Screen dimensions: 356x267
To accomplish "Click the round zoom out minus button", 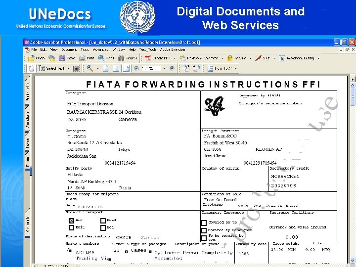I will tap(136, 68).
